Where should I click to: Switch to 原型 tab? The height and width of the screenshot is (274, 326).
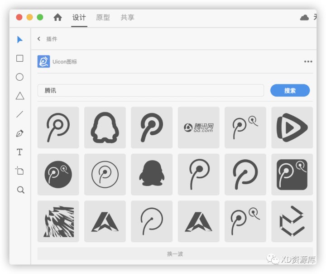pos(103,18)
